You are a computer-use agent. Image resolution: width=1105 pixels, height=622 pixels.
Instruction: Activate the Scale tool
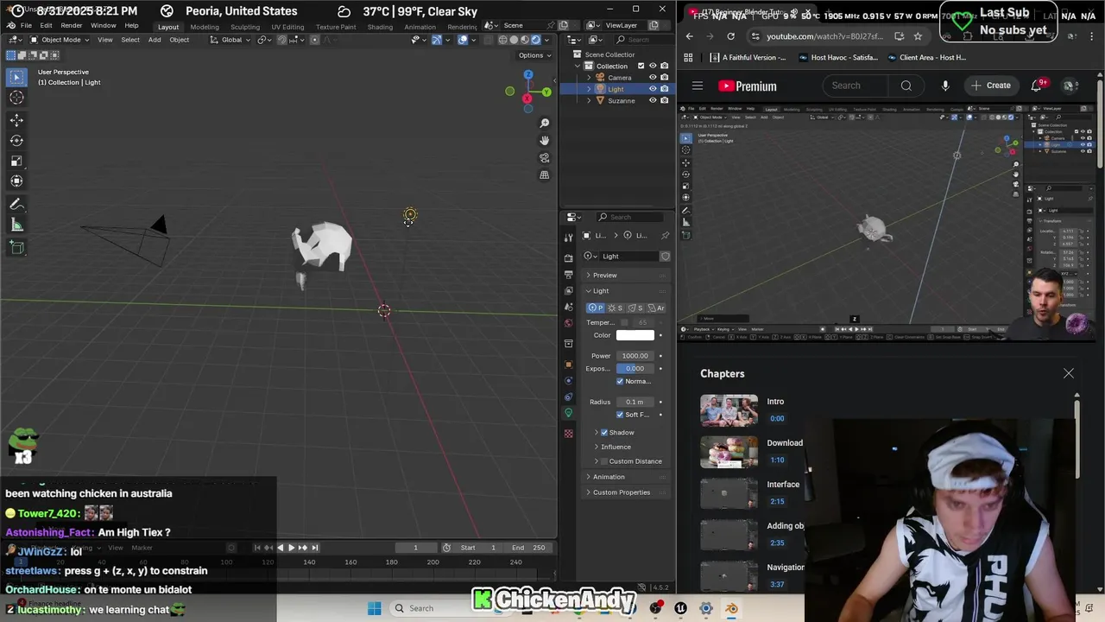click(16, 161)
